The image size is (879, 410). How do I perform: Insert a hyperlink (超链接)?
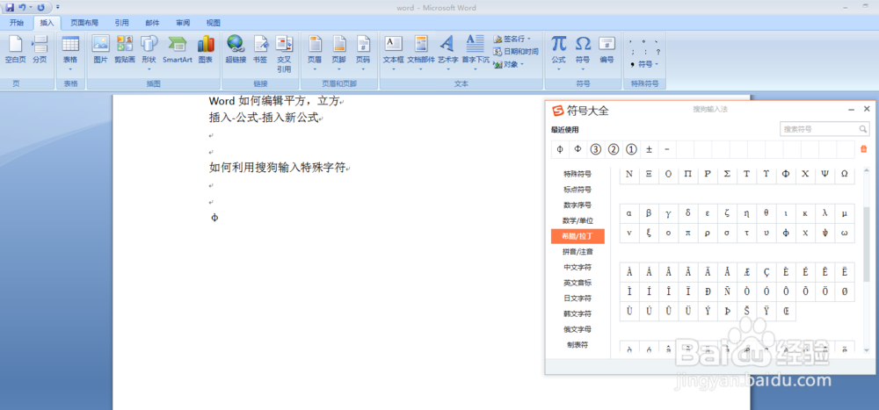click(236, 50)
